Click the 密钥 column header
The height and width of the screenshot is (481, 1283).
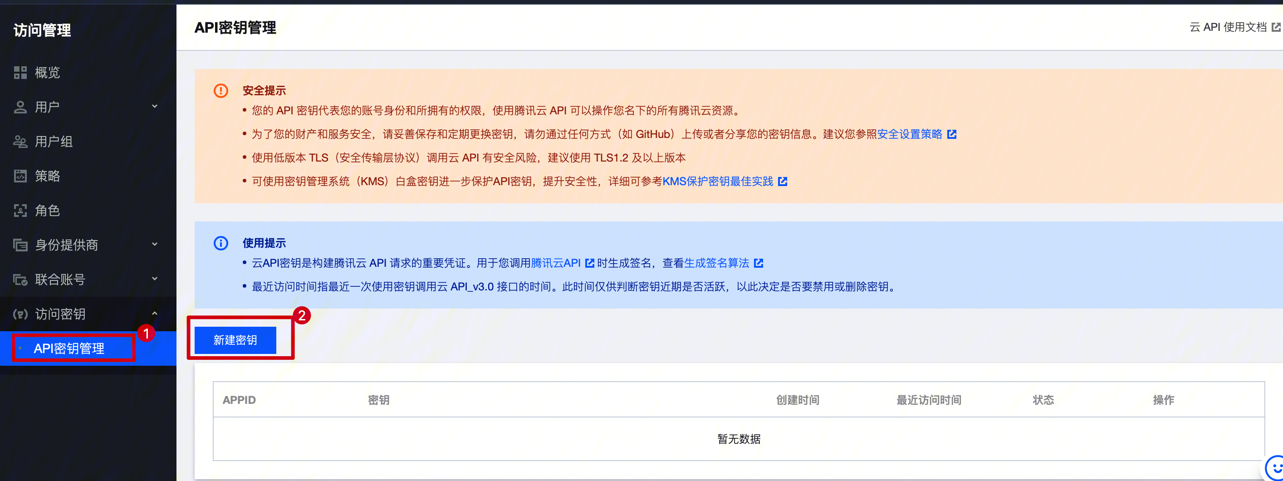click(378, 400)
